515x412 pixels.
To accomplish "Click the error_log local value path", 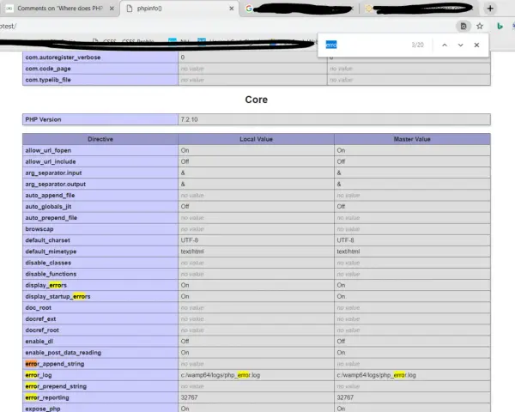I will [220, 375].
